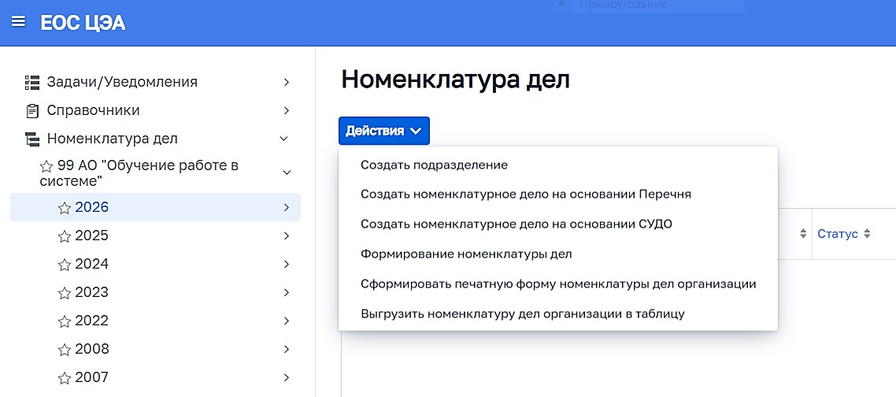Collapse the Номенклатура дел section
896x397 pixels.
coord(284,139)
